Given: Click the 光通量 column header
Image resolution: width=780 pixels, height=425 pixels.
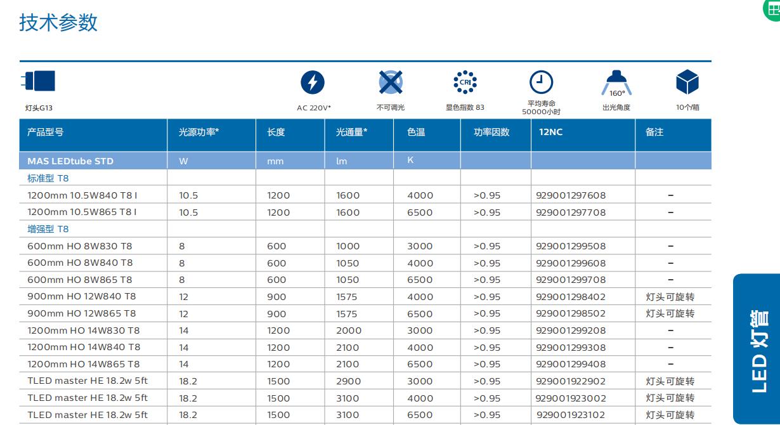Looking at the screenshot, I should pos(351,132).
